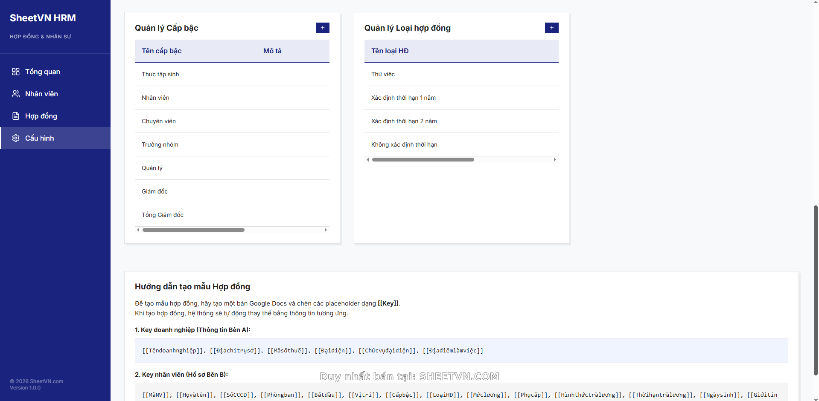Image resolution: width=819 pixels, height=401 pixels.
Task: Select Không xác định thời hạn row
Action: 404,144
